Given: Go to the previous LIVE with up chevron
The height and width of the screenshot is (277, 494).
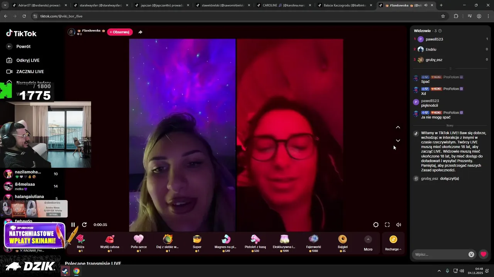Looking at the screenshot, I should tap(398, 127).
